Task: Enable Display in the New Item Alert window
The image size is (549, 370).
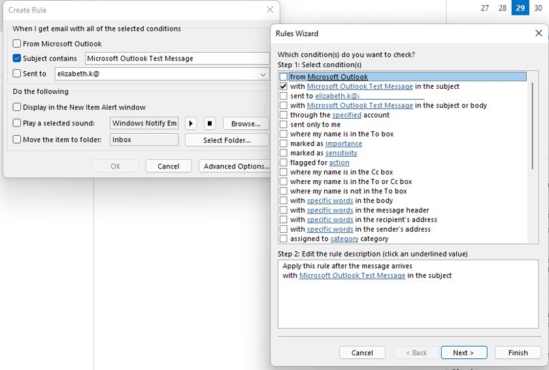Action: (x=17, y=107)
